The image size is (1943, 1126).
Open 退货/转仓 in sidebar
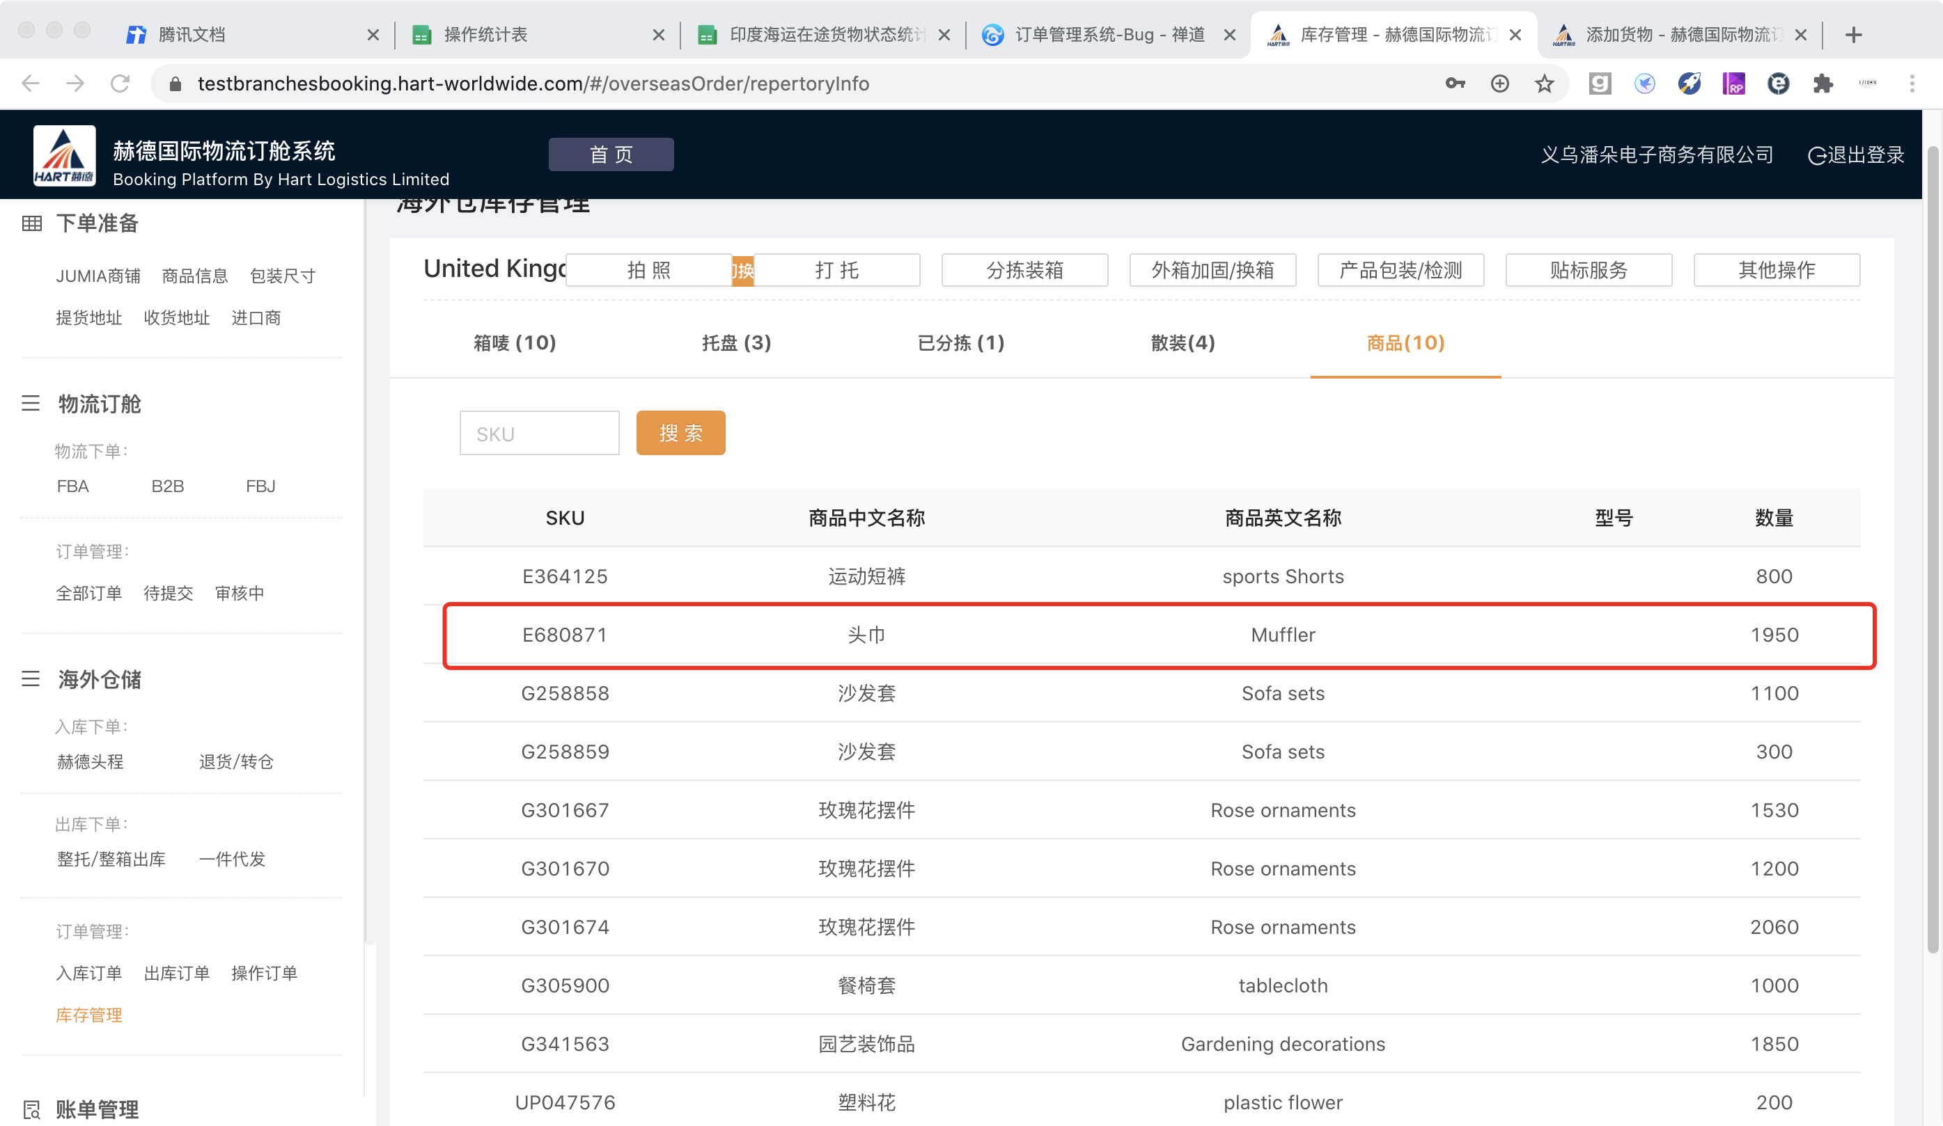pos(236,761)
